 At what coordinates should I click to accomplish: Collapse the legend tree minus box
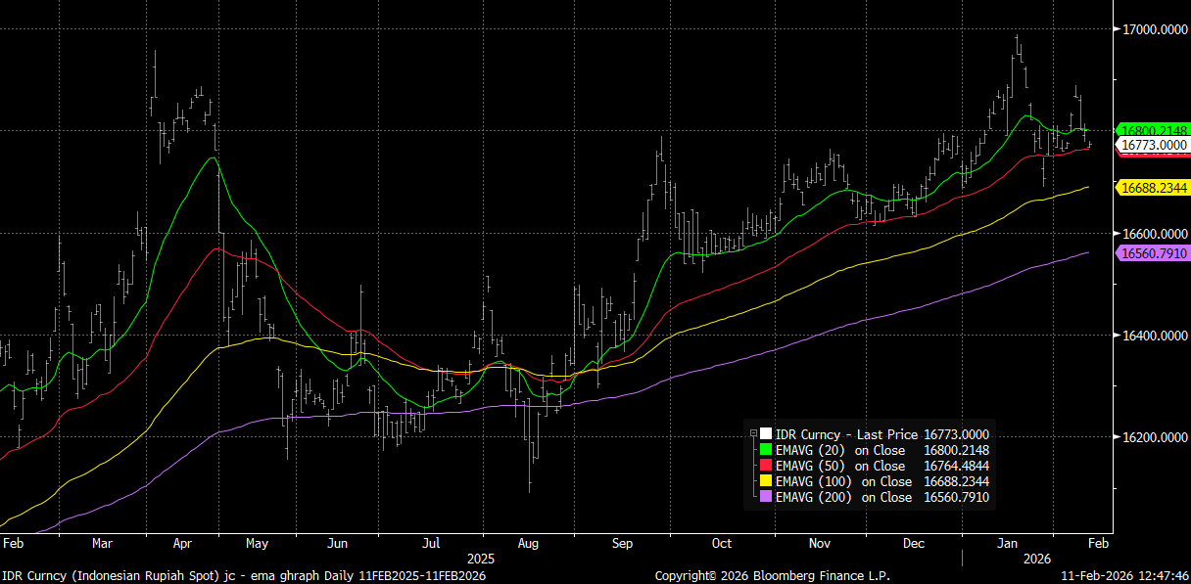pyautogui.click(x=753, y=434)
